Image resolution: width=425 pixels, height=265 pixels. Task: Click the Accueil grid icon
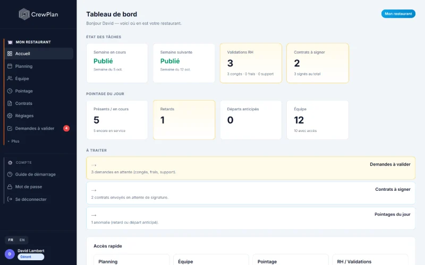(x=10, y=54)
